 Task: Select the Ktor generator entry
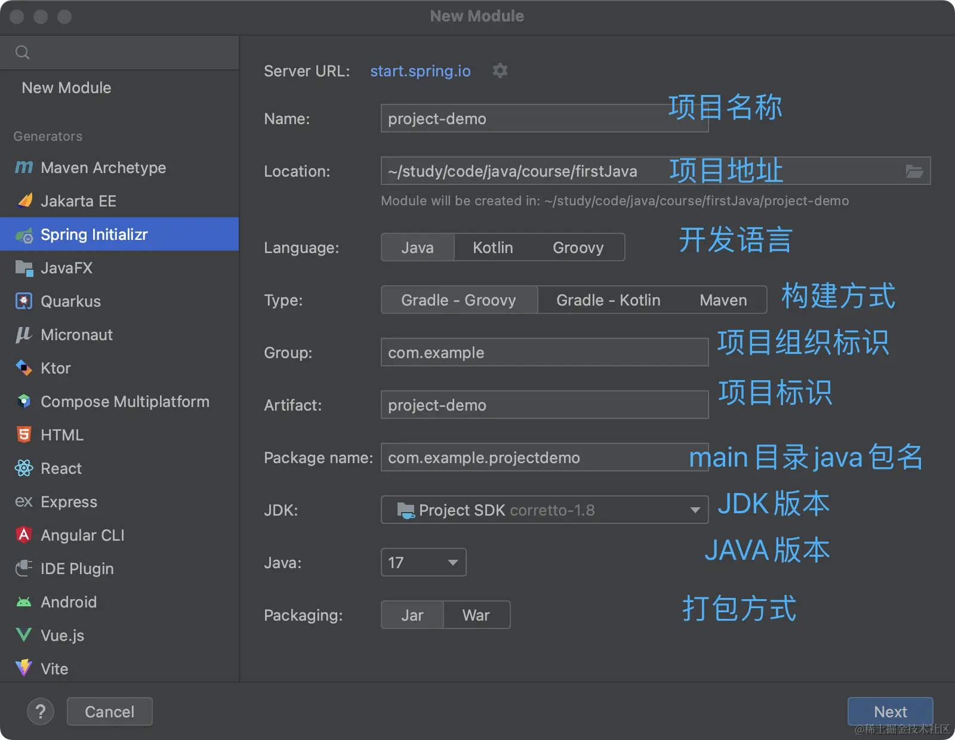click(x=119, y=368)
